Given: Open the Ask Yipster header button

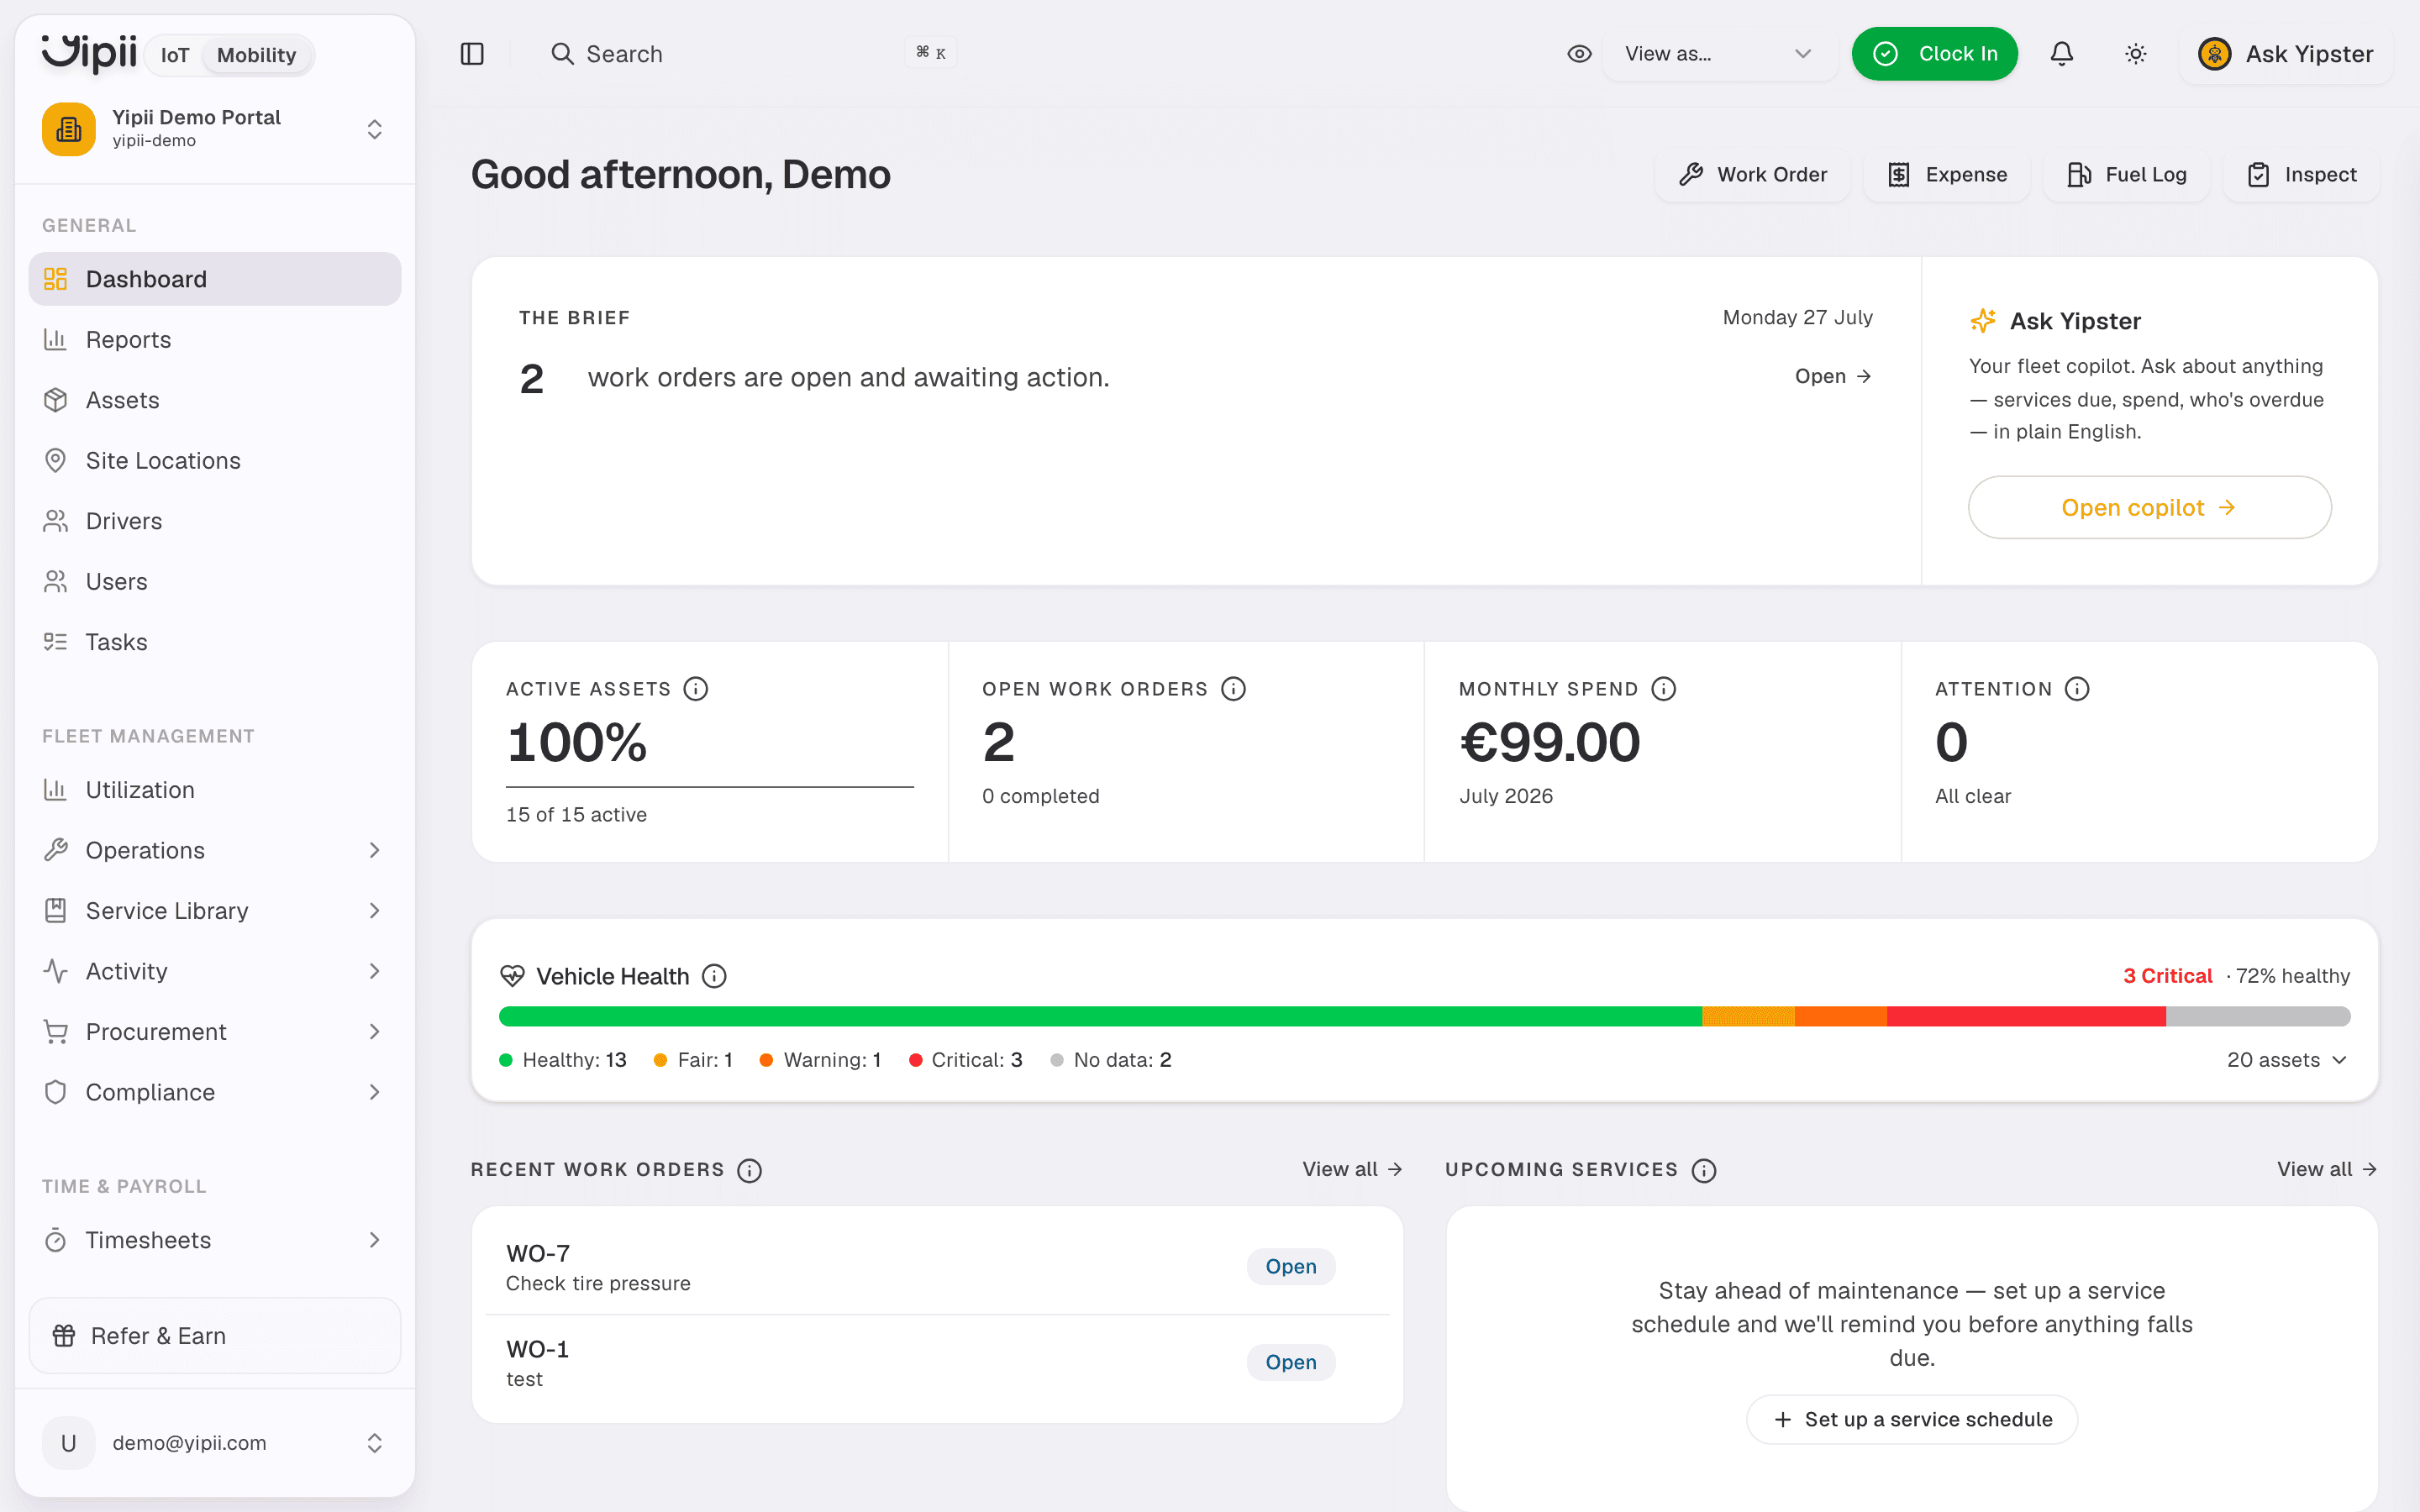Looking at the screenshot, I should (2286, 54).
